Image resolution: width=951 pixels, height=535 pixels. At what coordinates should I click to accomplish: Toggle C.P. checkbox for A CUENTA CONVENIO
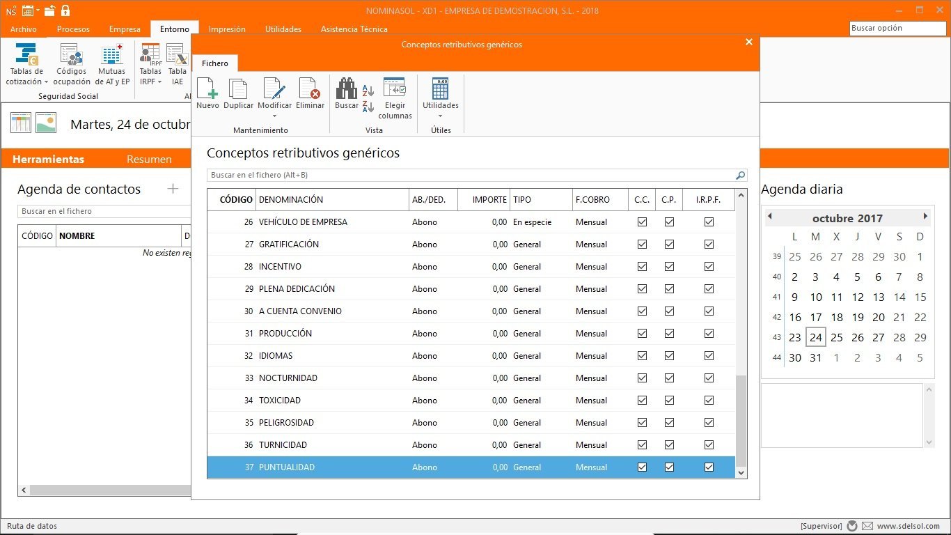(x=669, y=311)
